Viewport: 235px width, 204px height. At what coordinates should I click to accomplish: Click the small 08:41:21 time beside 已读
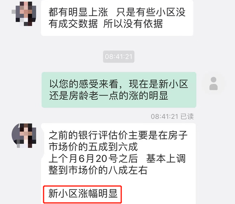coord(164,116)
